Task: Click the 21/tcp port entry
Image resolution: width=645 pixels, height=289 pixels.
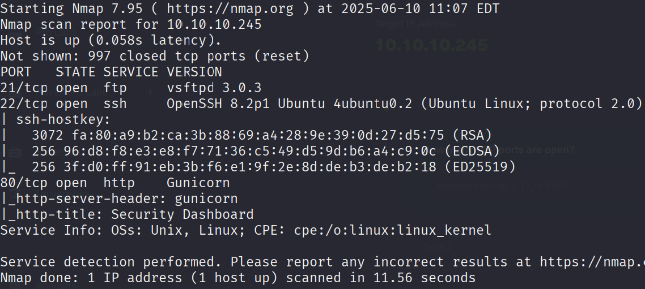Action: (x=23, y=88)
